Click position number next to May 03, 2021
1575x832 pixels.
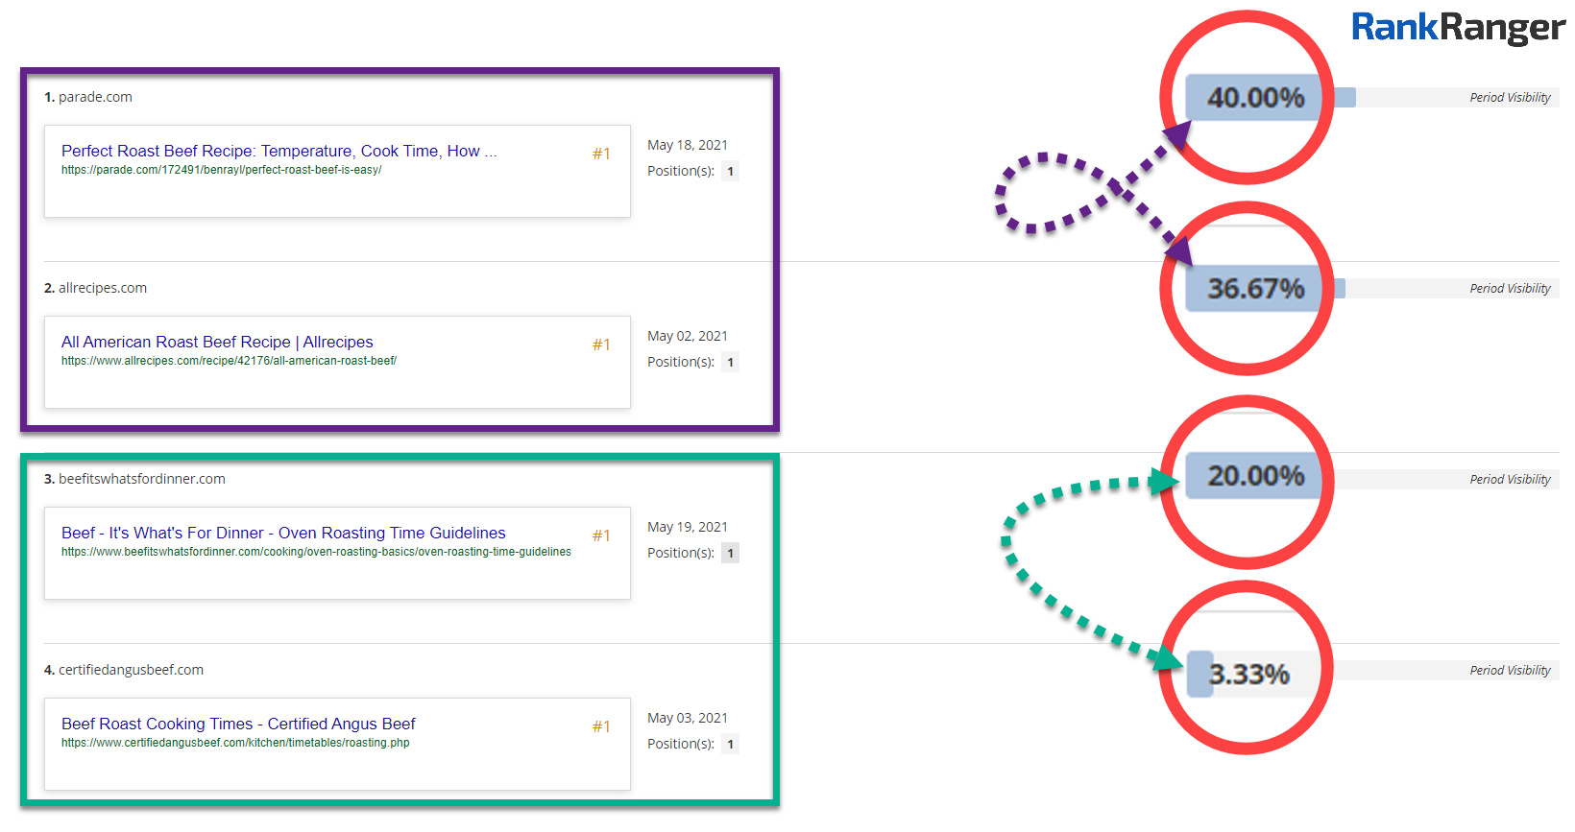point(730,745)
